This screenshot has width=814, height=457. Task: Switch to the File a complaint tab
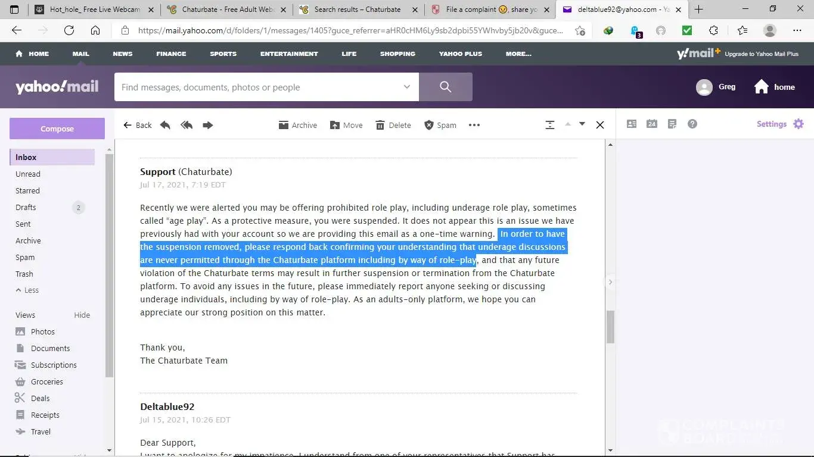coord(490,10)
